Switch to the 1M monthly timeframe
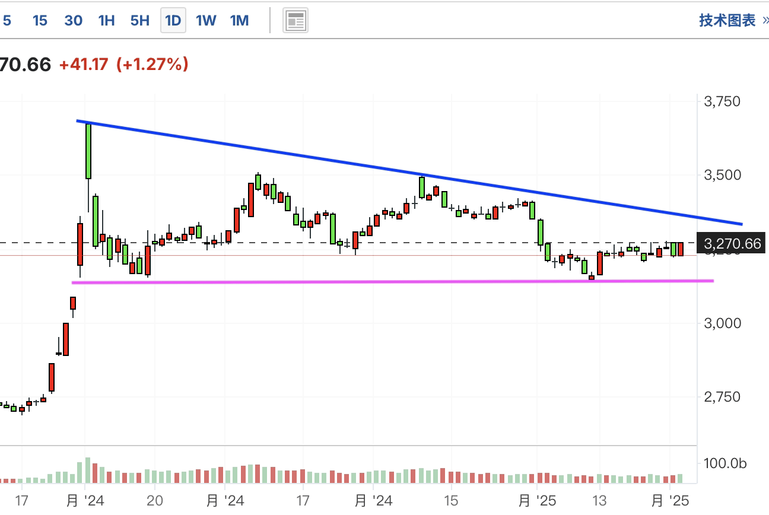 coord(239,21)
